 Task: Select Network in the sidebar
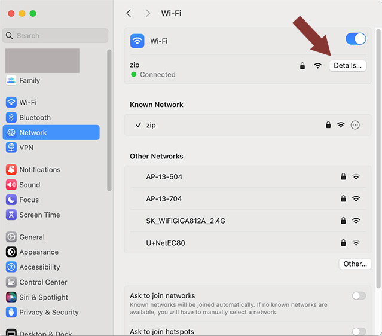click(x=51, y=133)
